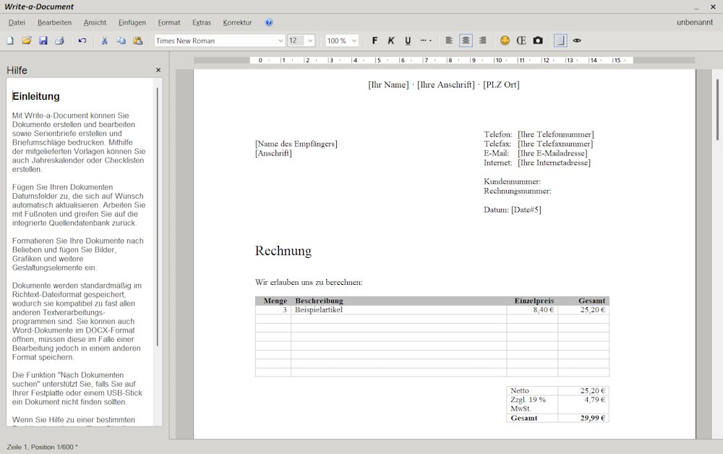Insert an image via the camera icon
723x454 pixels.
coord(538,40)
